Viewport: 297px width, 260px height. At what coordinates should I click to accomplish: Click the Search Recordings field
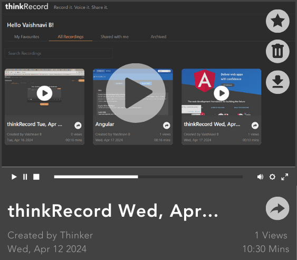point(59,53)
